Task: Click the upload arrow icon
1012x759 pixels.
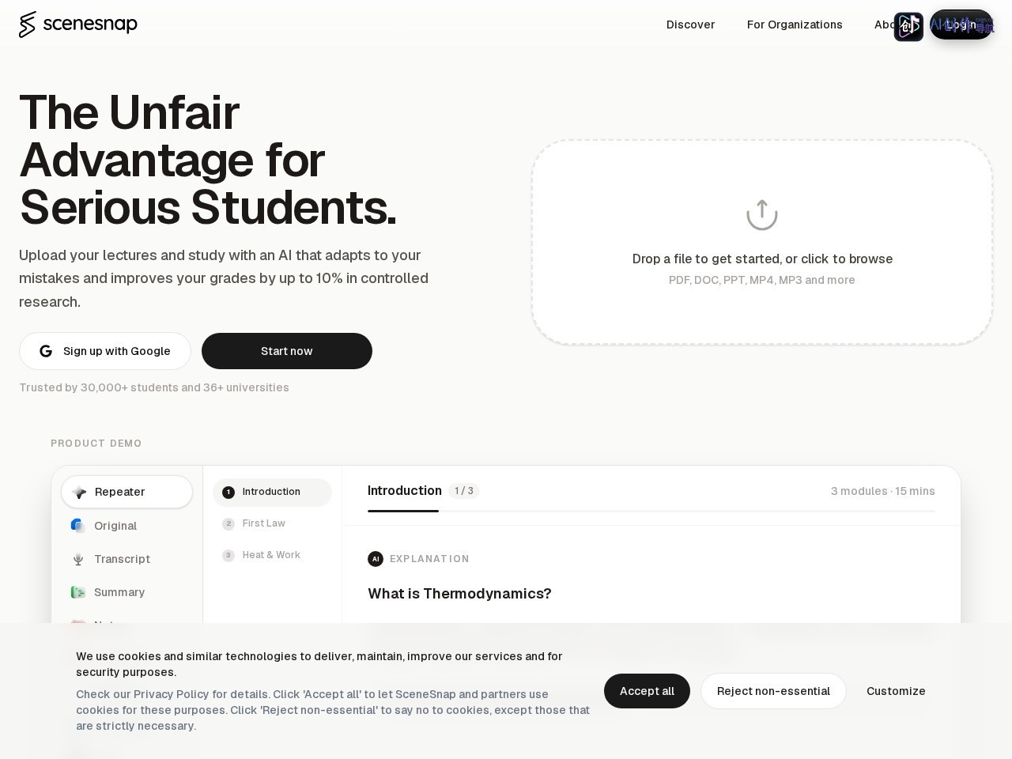Action: pos(762,214)
